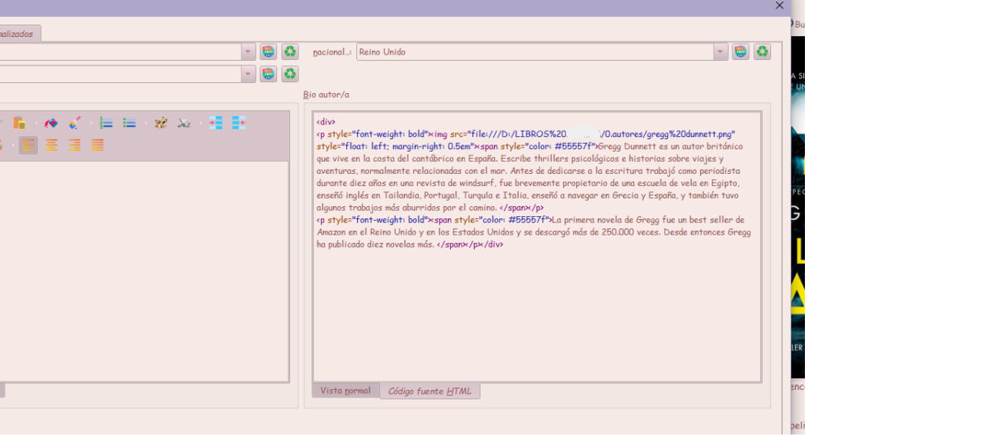985x443 pixels.
Task: Expand the second-row left combo box dropdown
Action: point(248,75)
